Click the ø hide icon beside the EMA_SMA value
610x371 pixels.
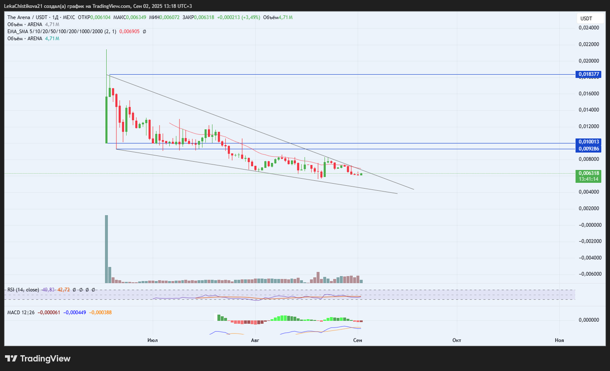point(144,31)
